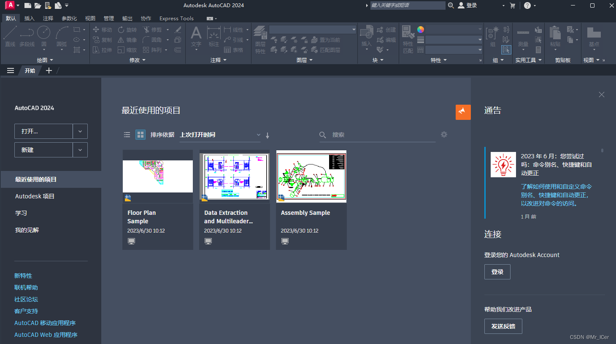Expand the Modify (修改) panel
Screen dimensions: 616x344
click(137, 60)
